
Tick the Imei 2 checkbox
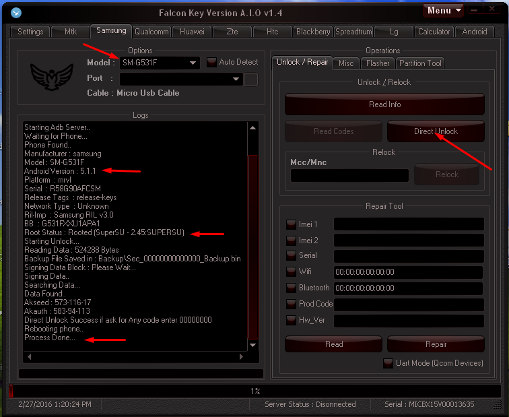tap(291, 240)
